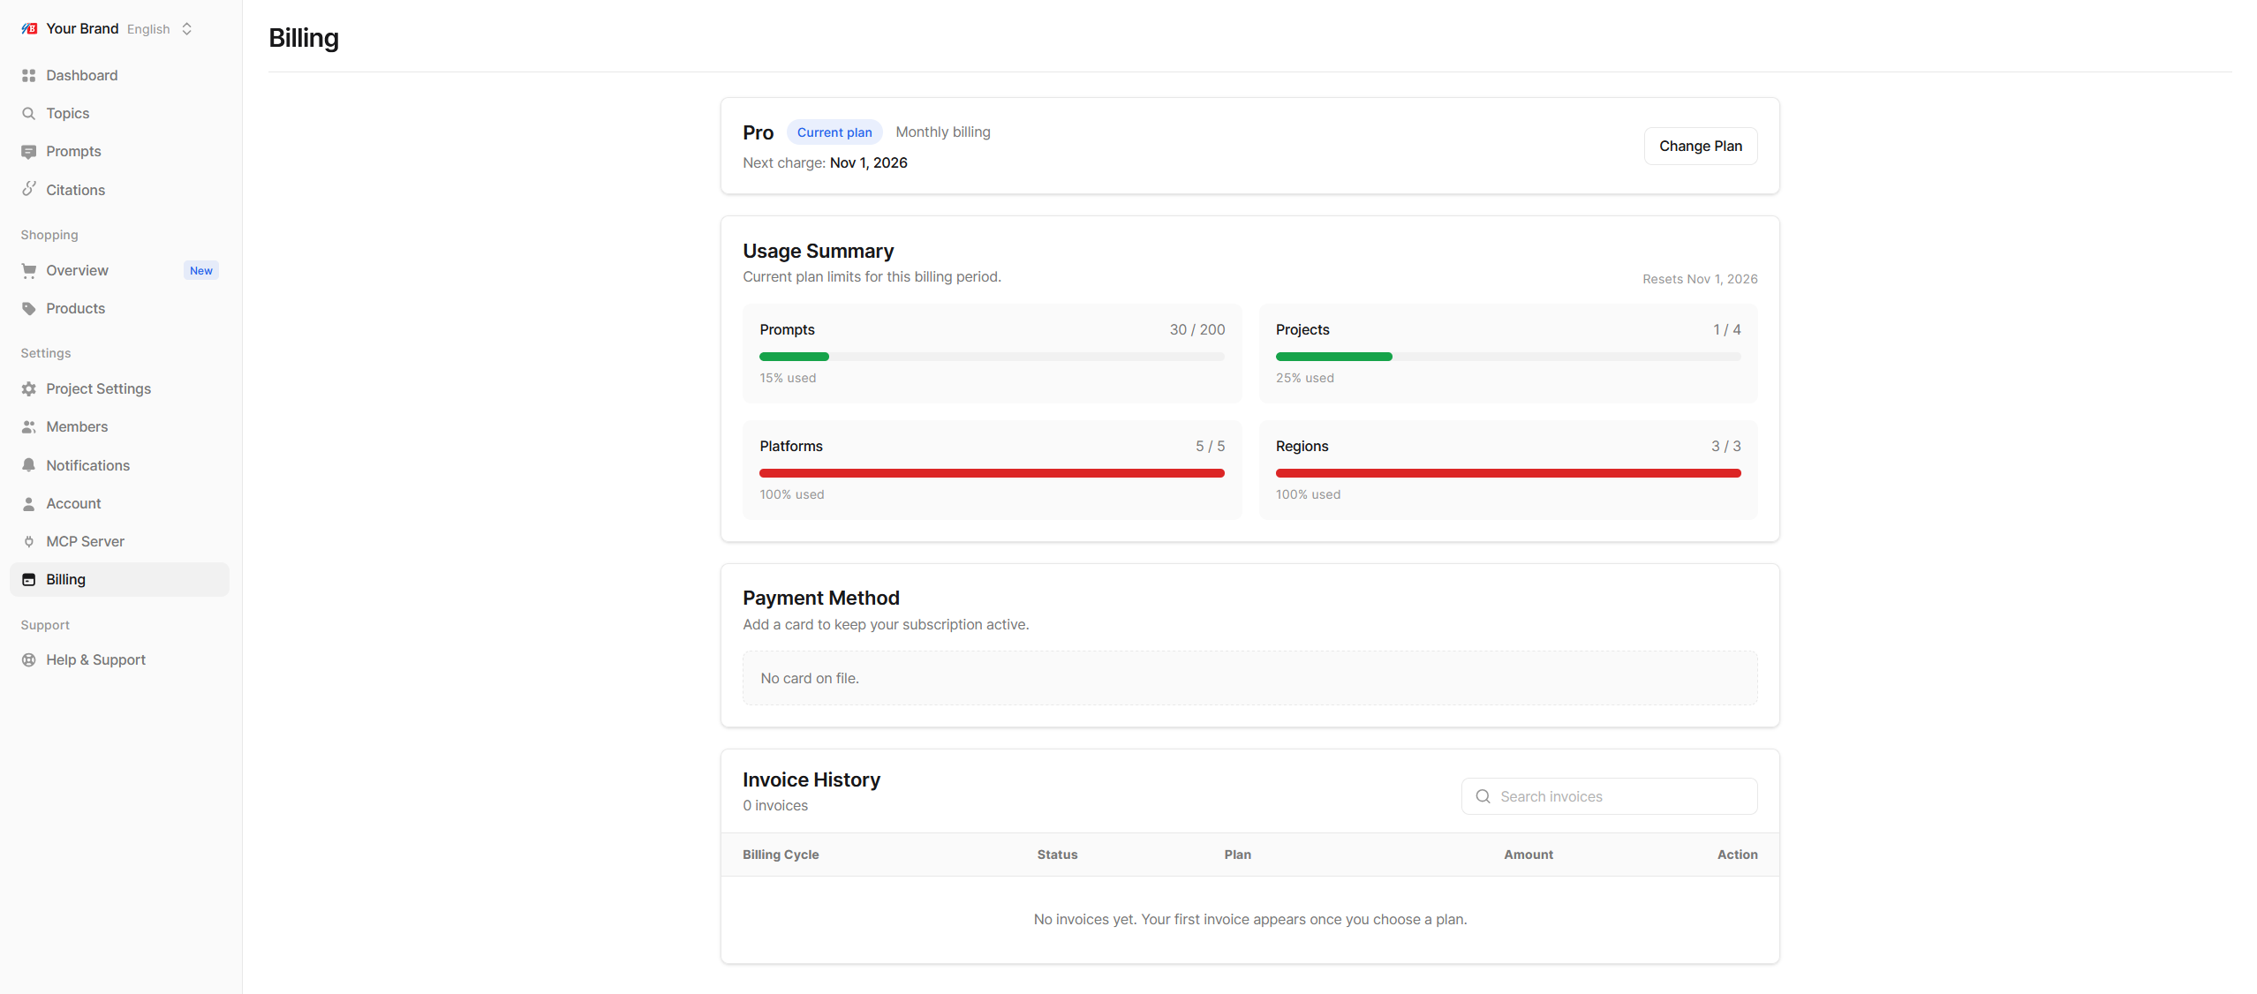This screenshot has height=994, width=2257.
Task: Click the Notifications bell icon
Action: coord(29,465)
